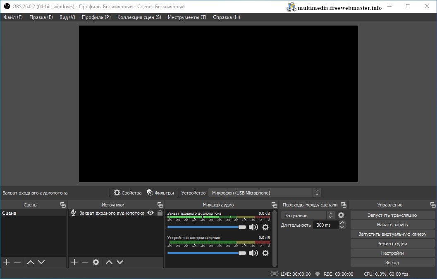Image resolution: width=437 pixels, height=279 pixels.
Task: Remove selected source with minus icon
Action: coord(85,262)
